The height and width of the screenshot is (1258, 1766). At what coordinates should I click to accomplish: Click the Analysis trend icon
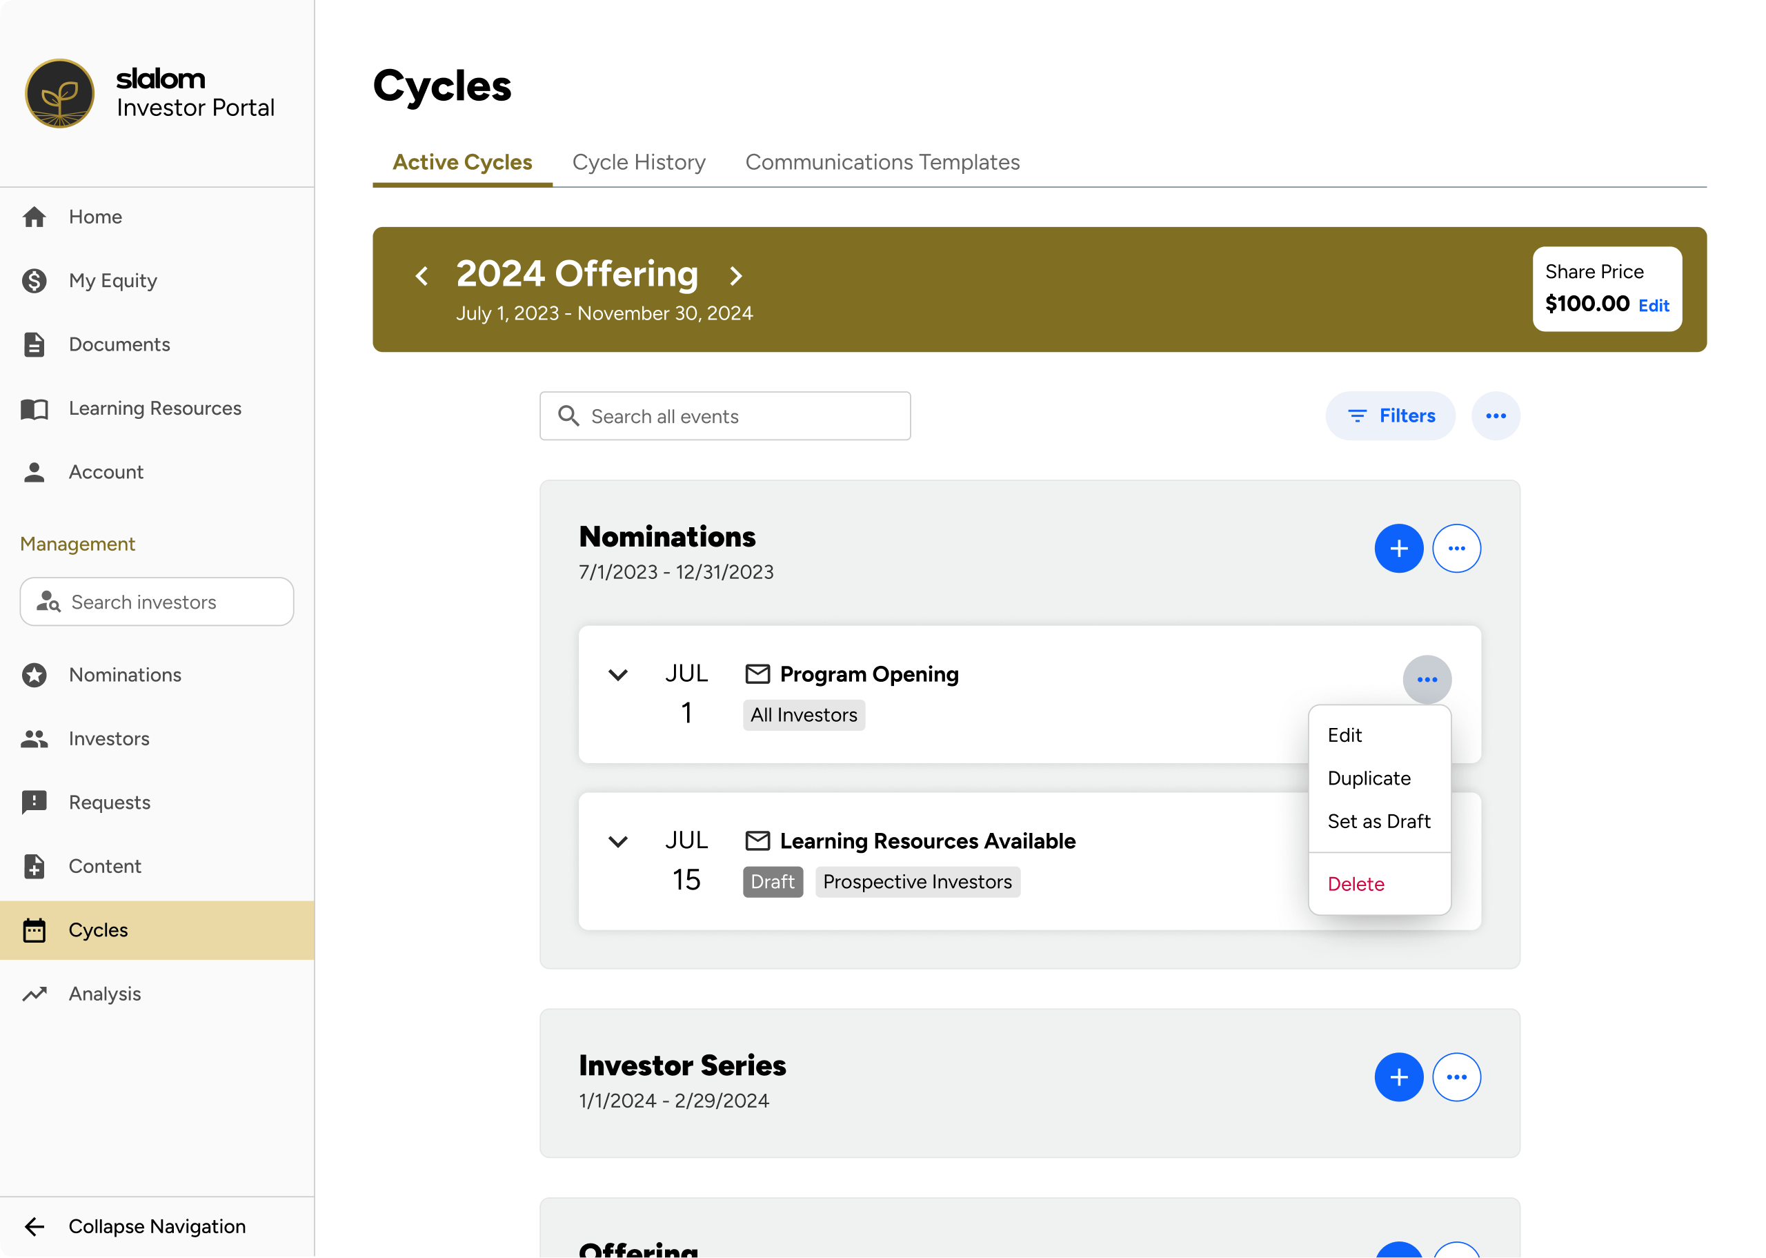pos(34,994)
